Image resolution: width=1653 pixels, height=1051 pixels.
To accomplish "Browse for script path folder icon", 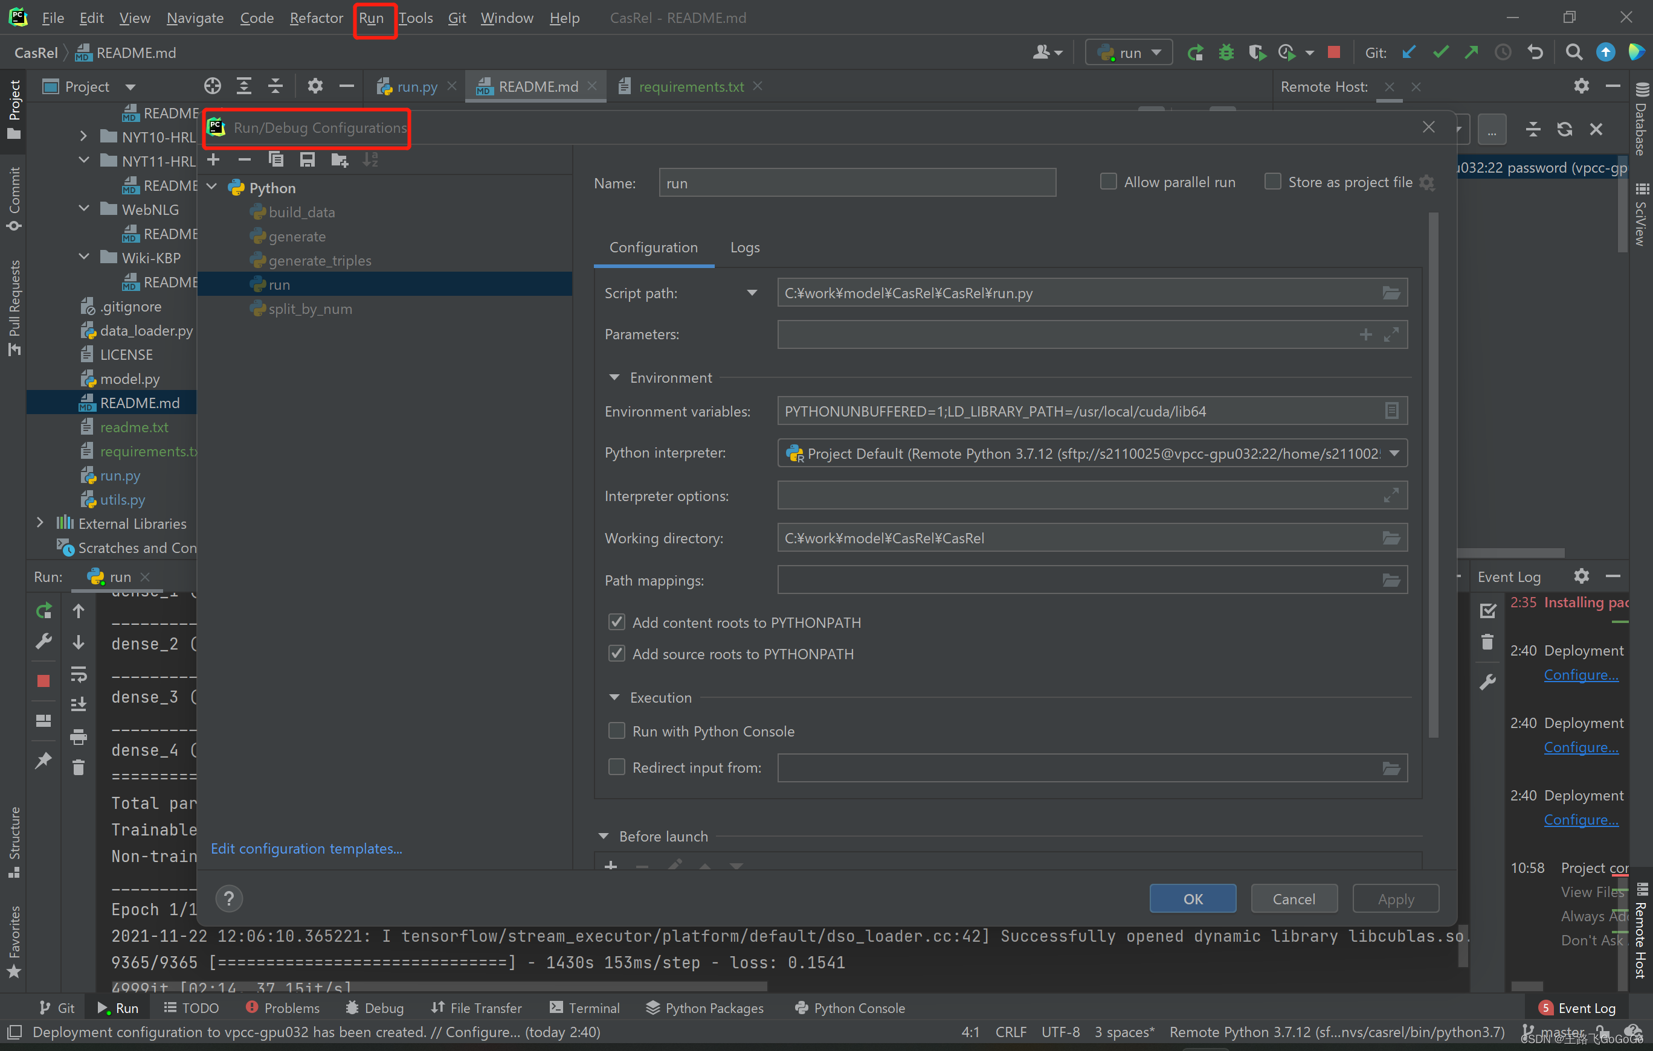I will (1391, 293).
